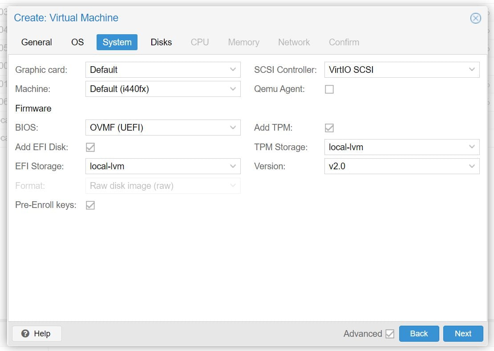The image size is (494, 351).
Task: Toggle the Add EFI Disk checkbox
Action: point(90,147)
